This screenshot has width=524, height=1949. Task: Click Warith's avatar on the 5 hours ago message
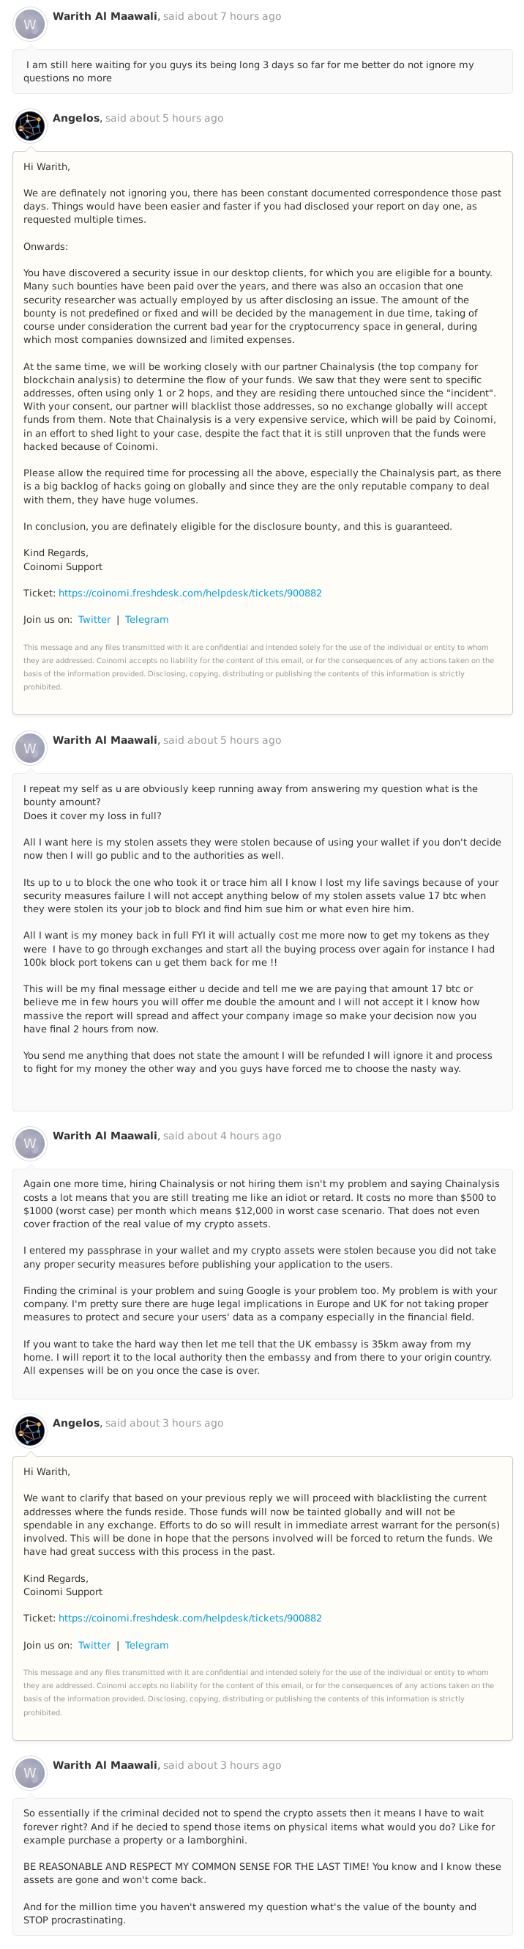[30, 747]
